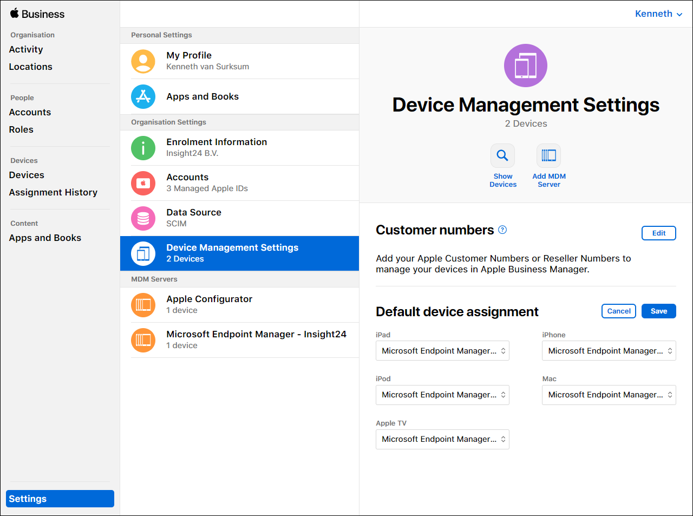Select Accounts 3 Managed Apple IDs

click(x=239, y=183)
